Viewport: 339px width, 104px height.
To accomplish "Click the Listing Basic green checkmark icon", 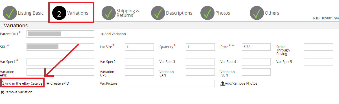I will [x=10, y=13].
